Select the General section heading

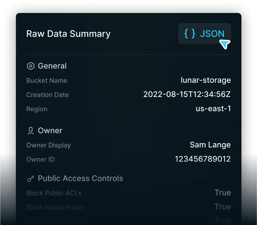52,66
